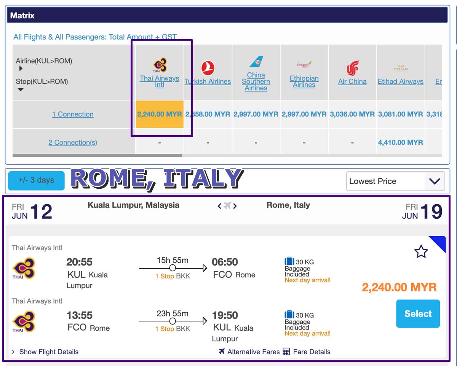Click the Air China logo

point(352,68)
